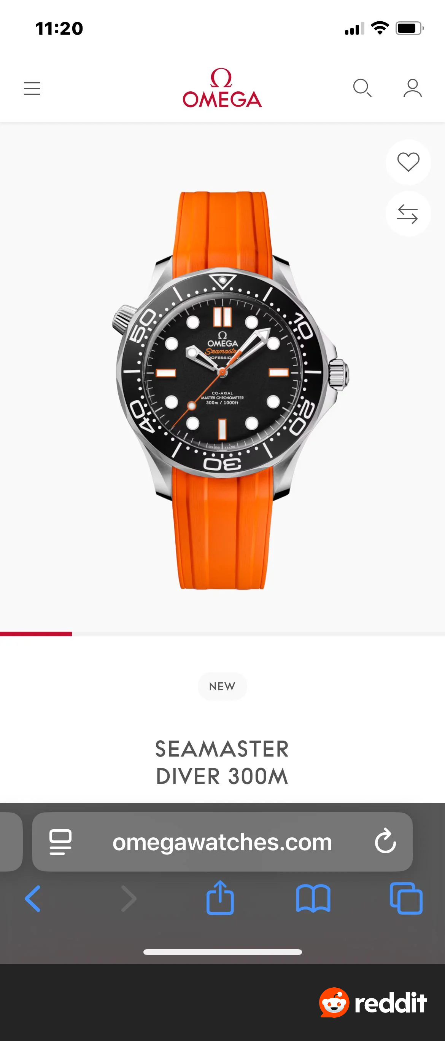Tap omegawatches.com address bar
Viewport: 445px width, 1041px height.
coord(222,842)
